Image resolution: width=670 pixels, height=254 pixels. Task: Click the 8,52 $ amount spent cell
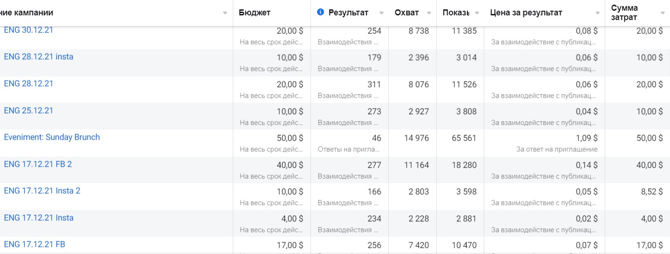coord(650,192)
